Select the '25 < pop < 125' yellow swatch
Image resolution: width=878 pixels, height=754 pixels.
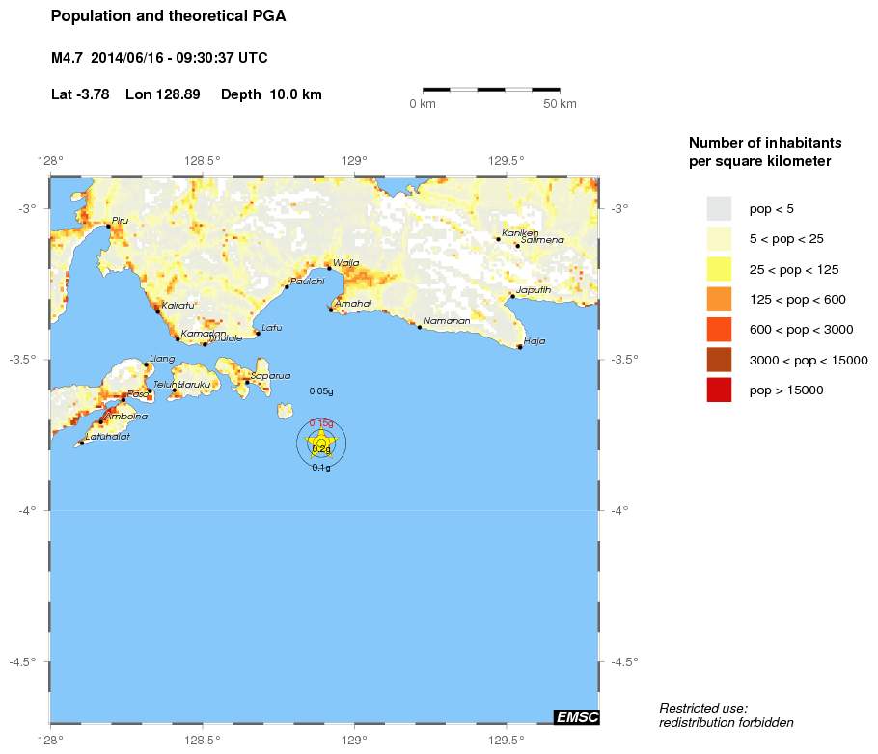point(719,269)
